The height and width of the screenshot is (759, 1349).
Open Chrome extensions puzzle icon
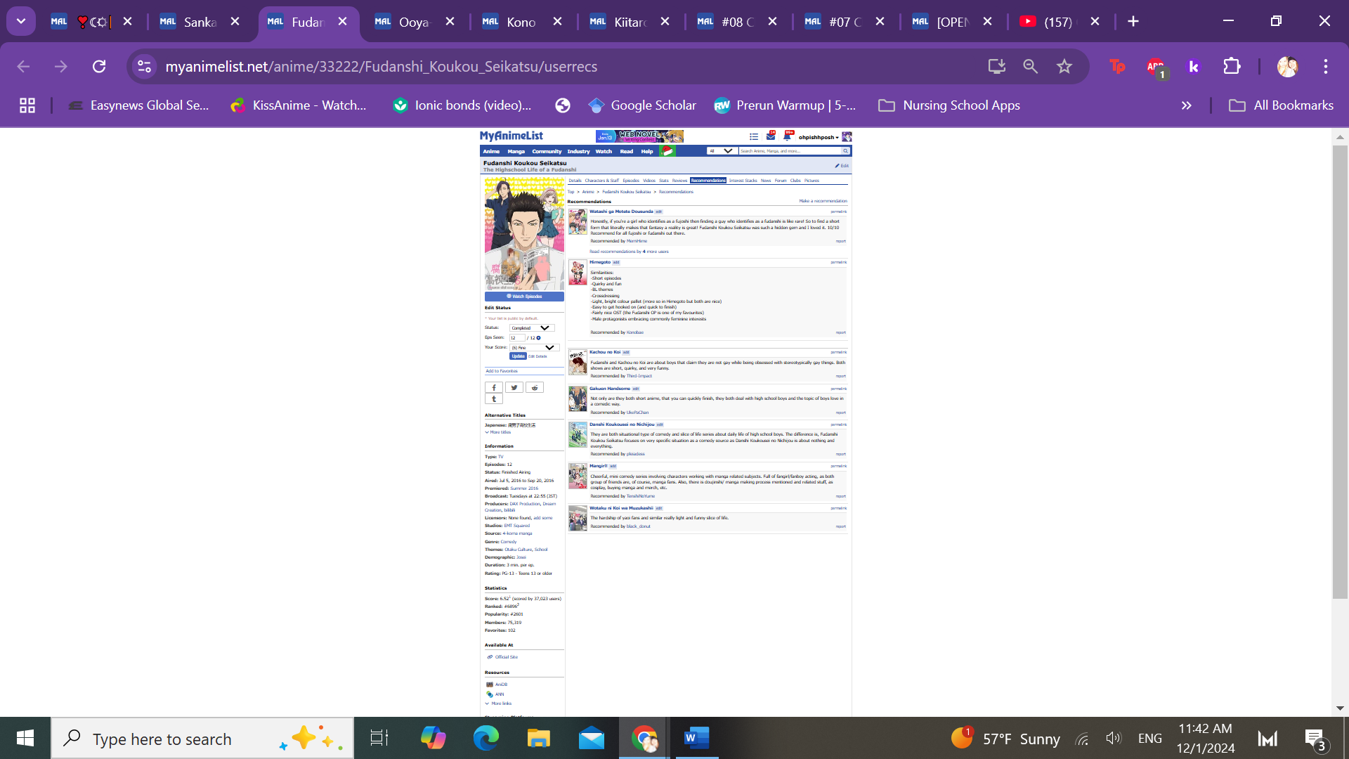pos(1232,66)
